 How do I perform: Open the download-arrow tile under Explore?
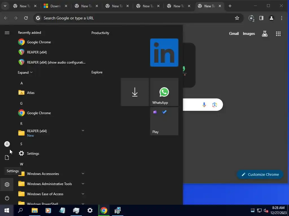coord(135,92)
